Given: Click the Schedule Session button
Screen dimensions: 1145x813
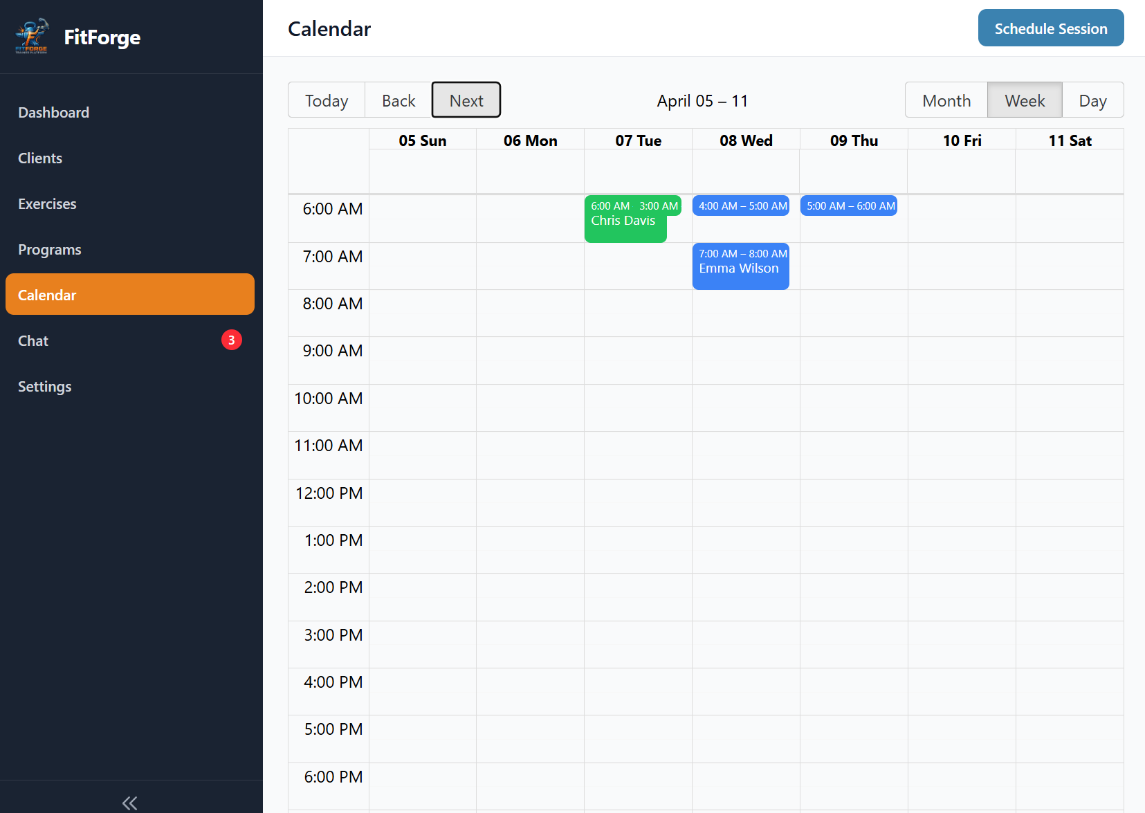Looking at the screenshot, I should [1050, 28].
